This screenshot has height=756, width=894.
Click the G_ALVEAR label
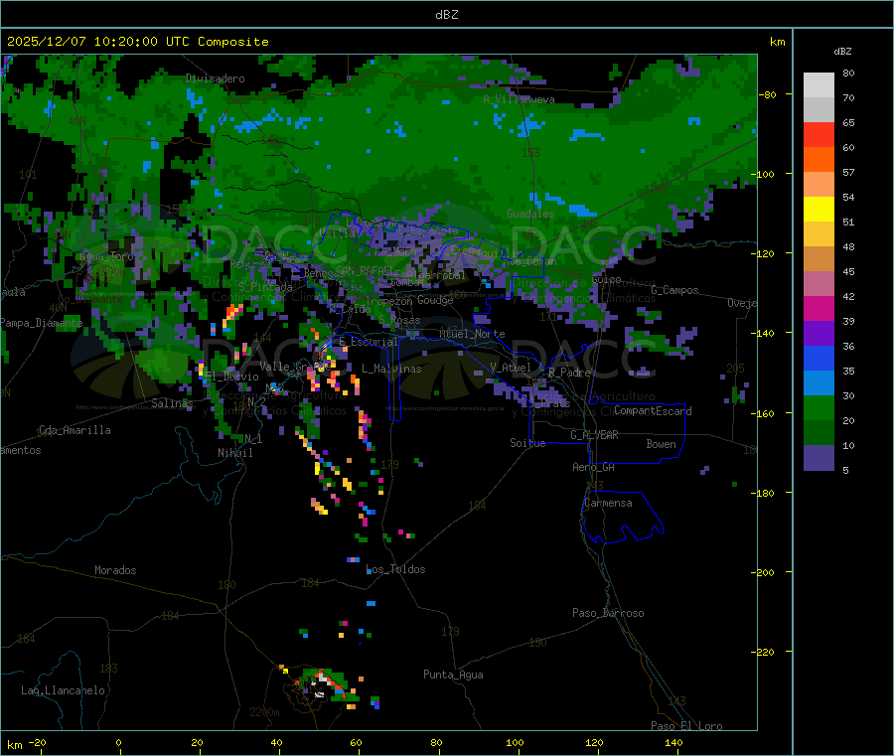point(594,435)
